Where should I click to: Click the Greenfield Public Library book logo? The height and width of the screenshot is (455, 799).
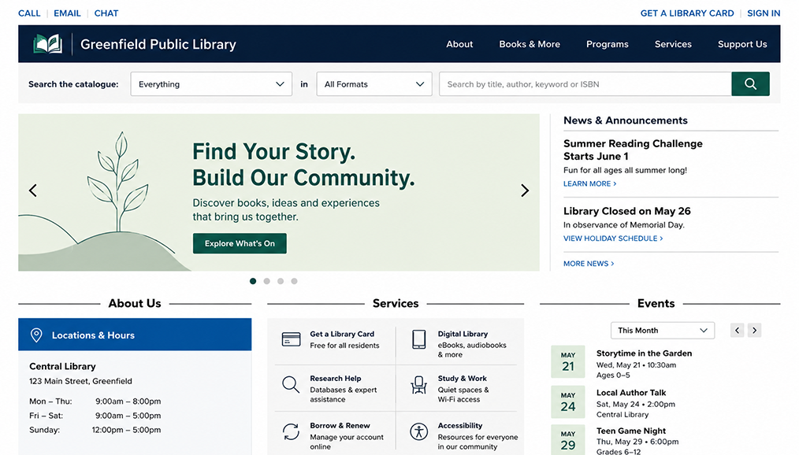pyautogui.click(x=48, y=44)
